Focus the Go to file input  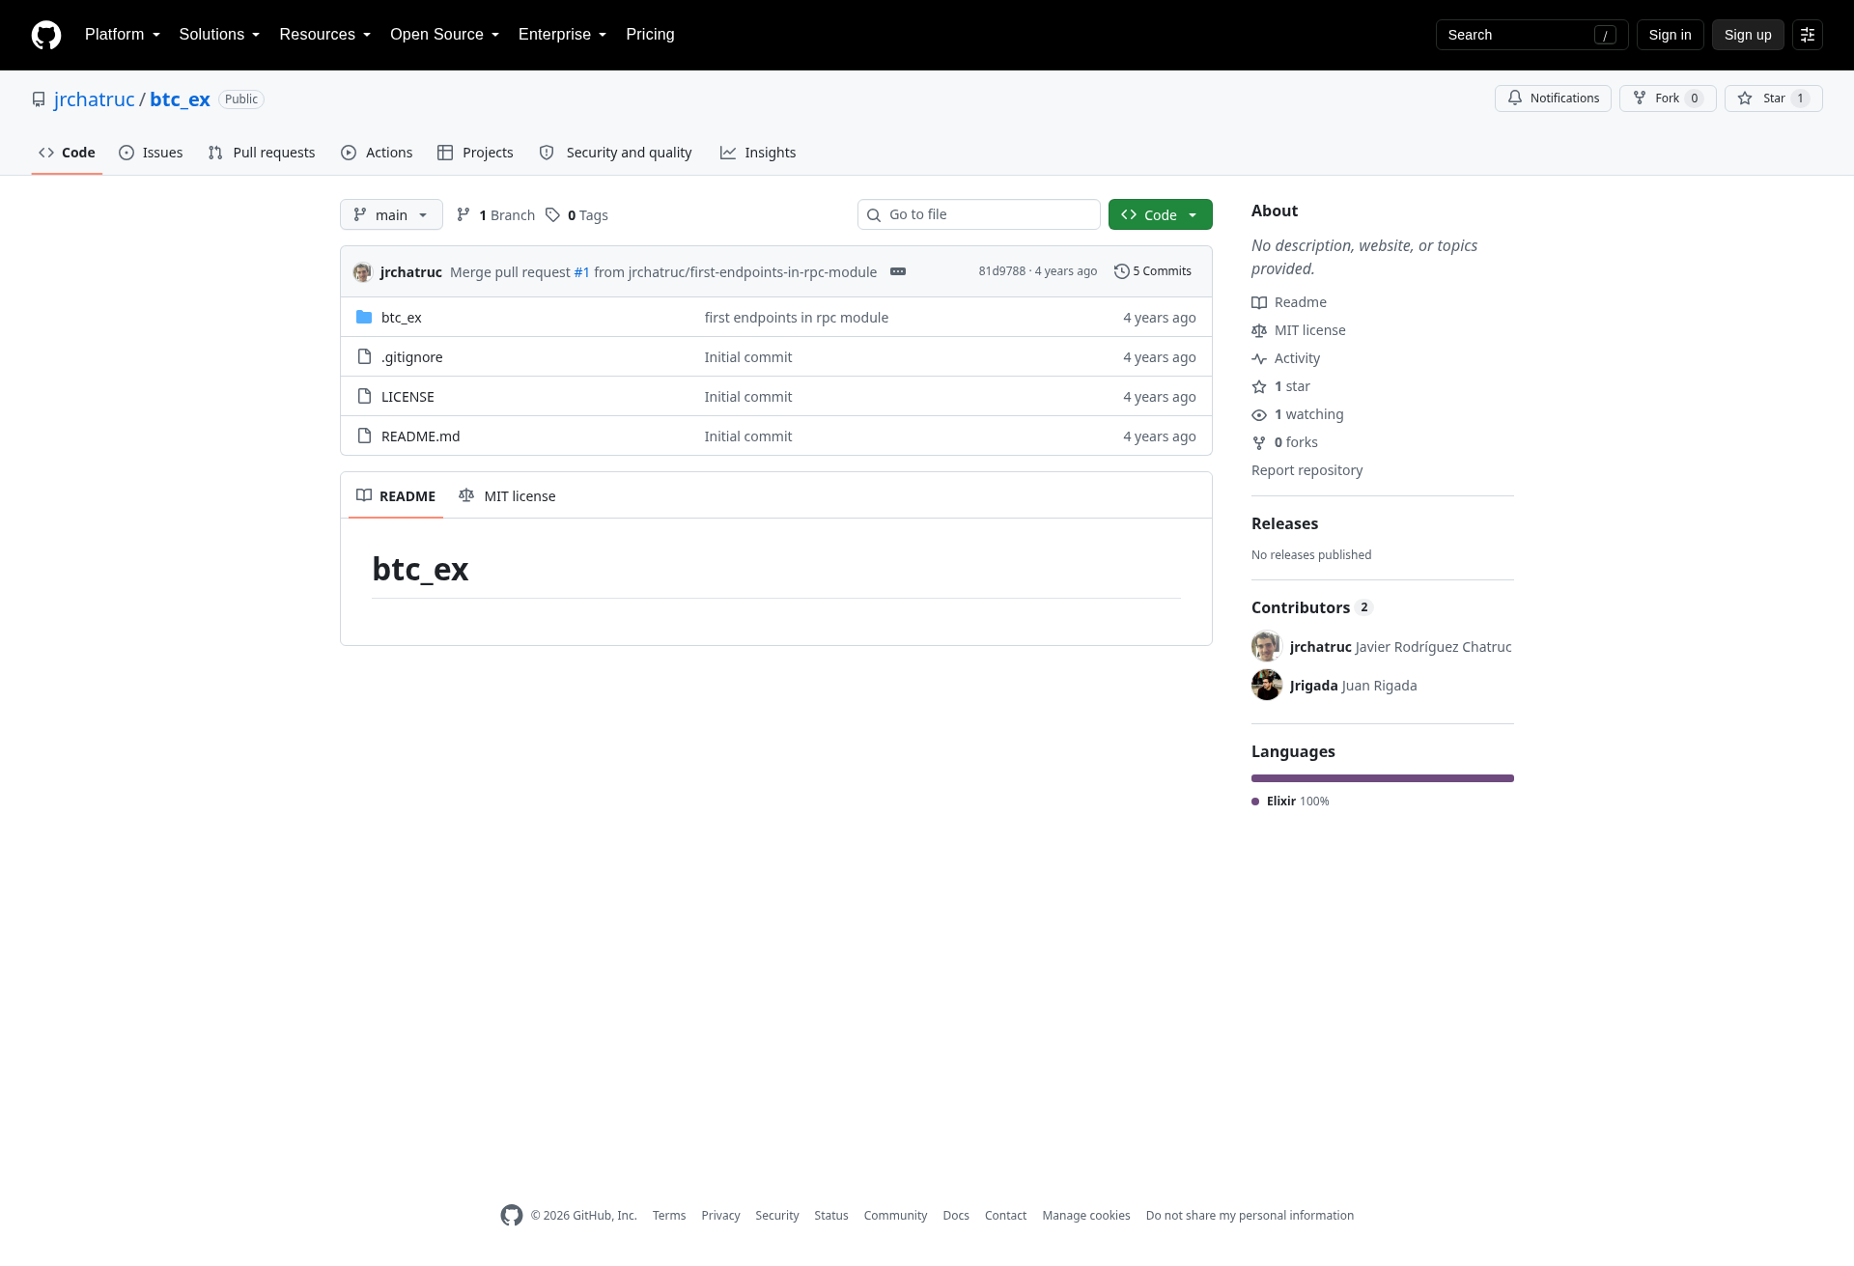click(979, 214)
